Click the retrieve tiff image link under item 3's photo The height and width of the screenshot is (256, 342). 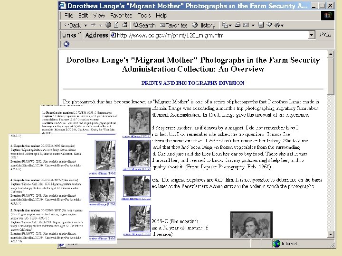[x=102, y=174]
